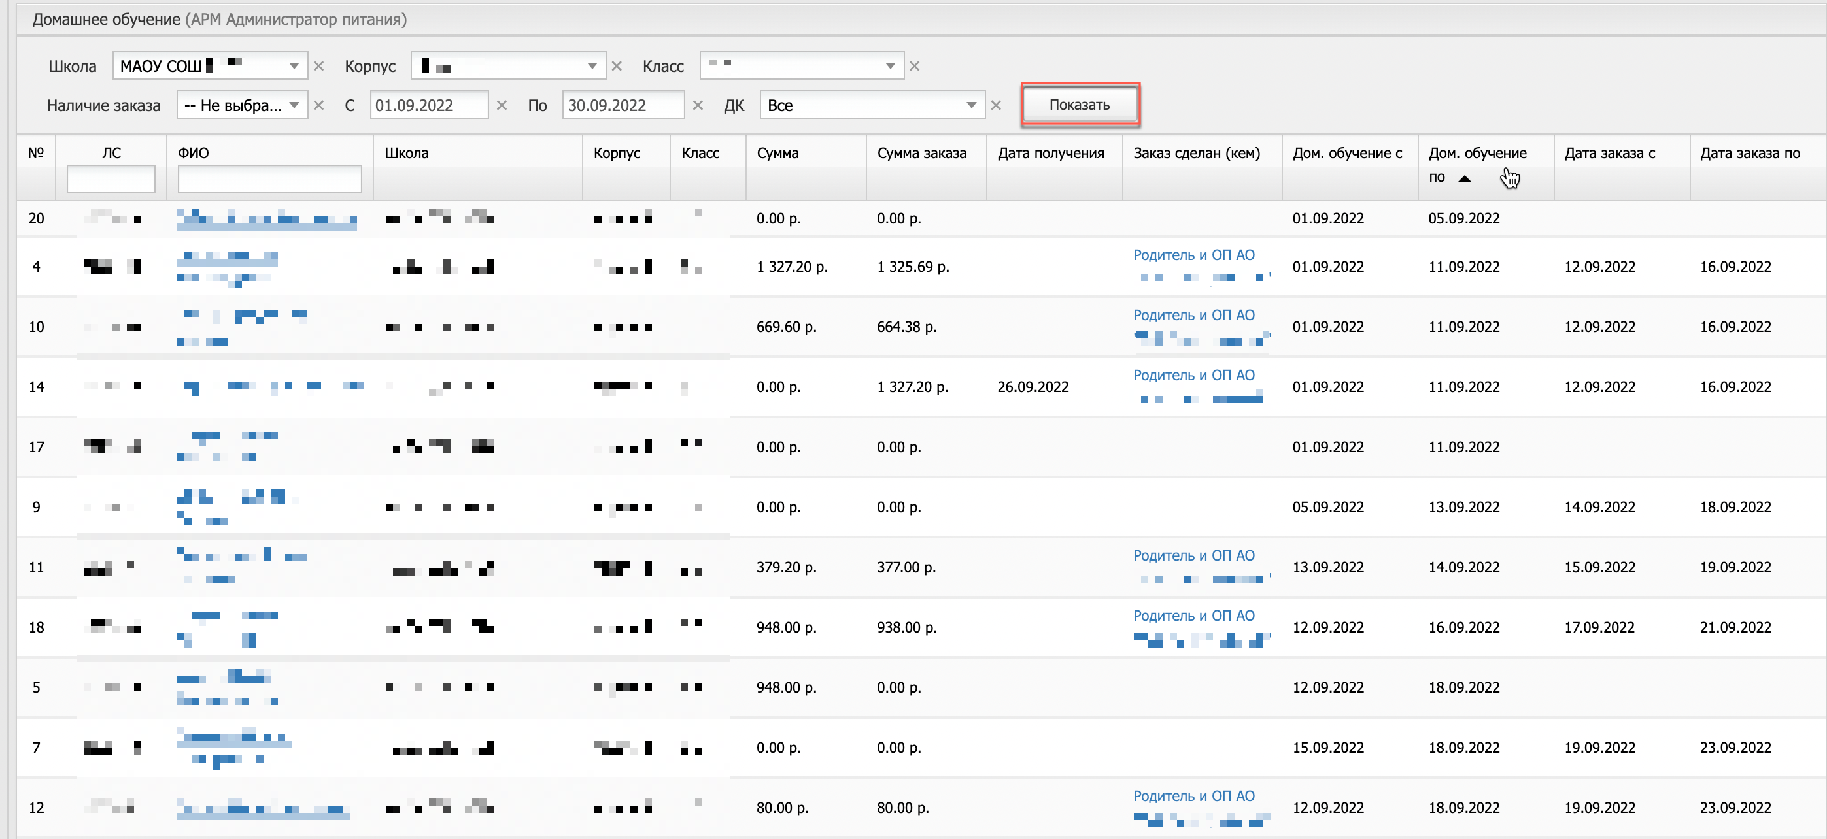1827x839 pixels.
Task: Select the 13.09.2022 date in row 9
Action: click(1464, 508)
